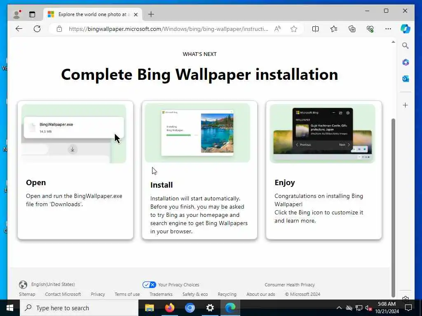Open the notification center icon
Image resolution: width=422 pixels, height=316 pixels.
(x=408, y=308)
